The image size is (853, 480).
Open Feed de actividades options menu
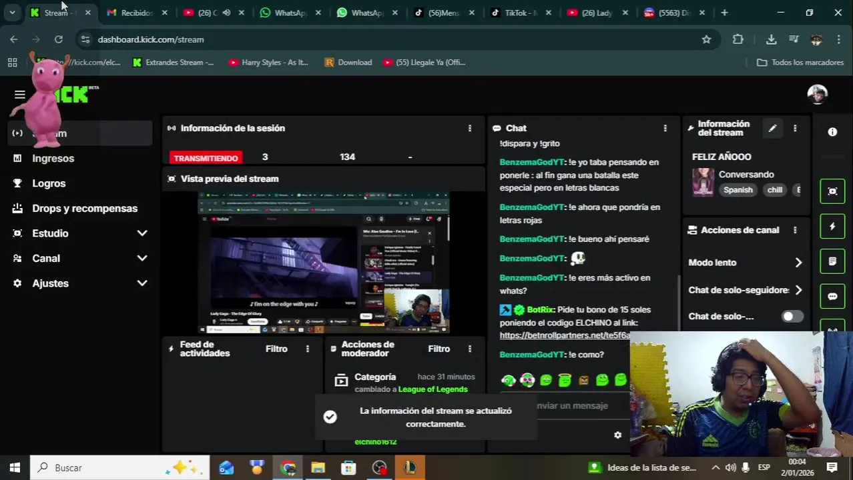click(x=307, y=349)
